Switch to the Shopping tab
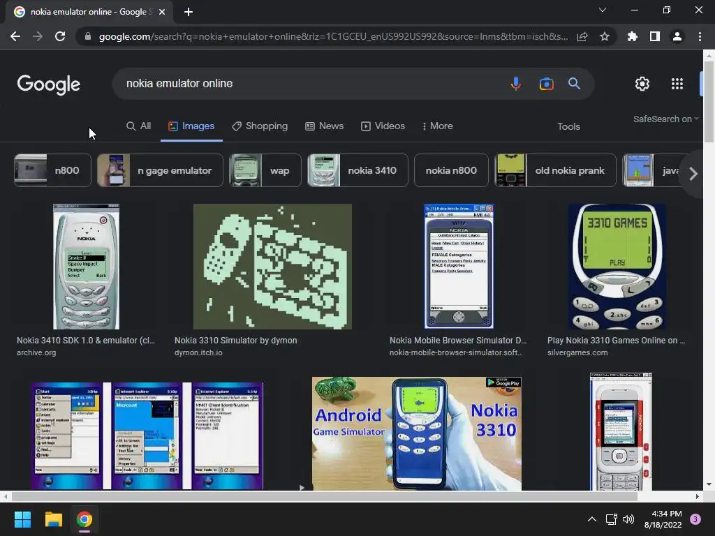Image resolution: width=715 pixels, height=536 pixels. (x=260, y=126)
